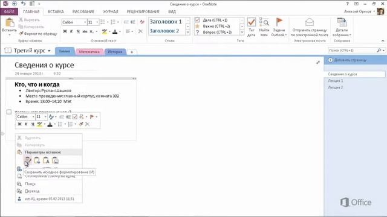Click the mini toolbar delete X

click(x=87, y=124)
